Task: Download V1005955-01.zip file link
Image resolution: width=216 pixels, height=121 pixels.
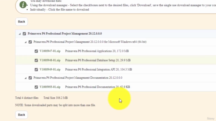Action: tap(50, 87)
